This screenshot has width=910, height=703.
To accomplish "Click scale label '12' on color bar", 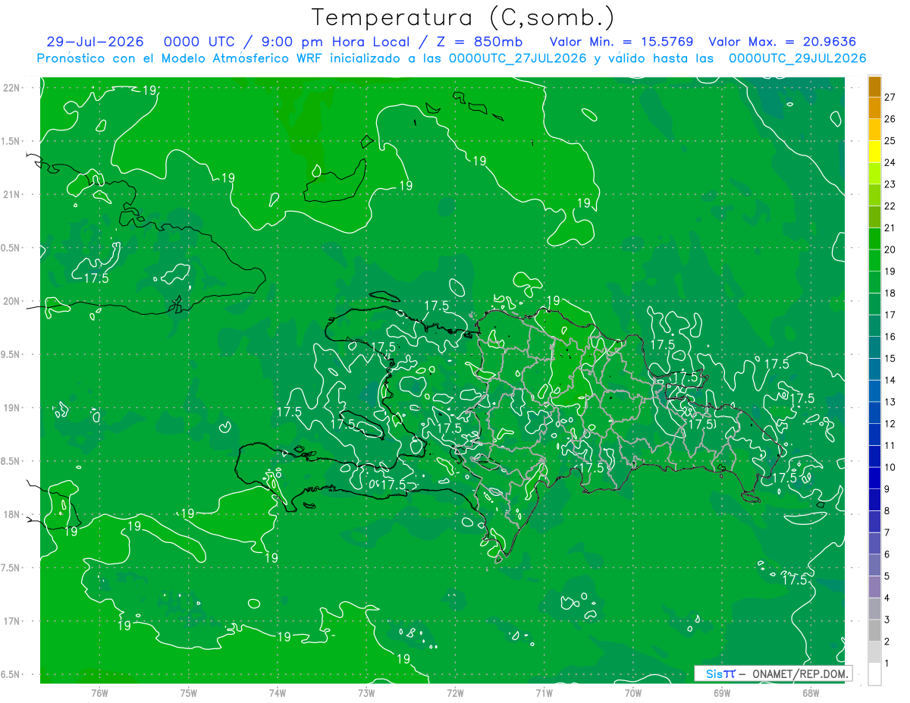I will (x=890, y=424).
